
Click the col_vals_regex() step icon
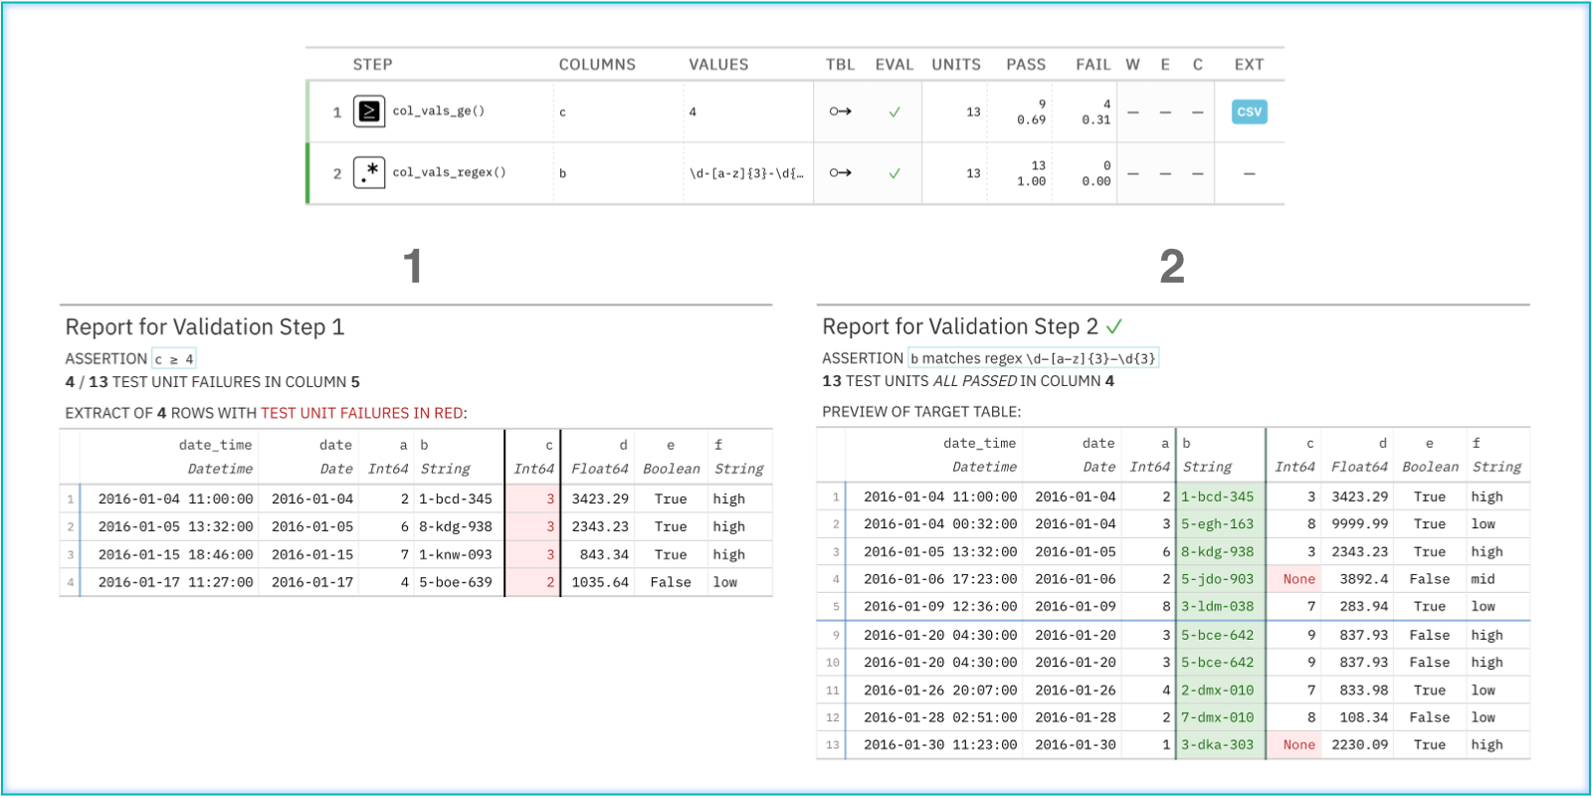tap(369, 172)
